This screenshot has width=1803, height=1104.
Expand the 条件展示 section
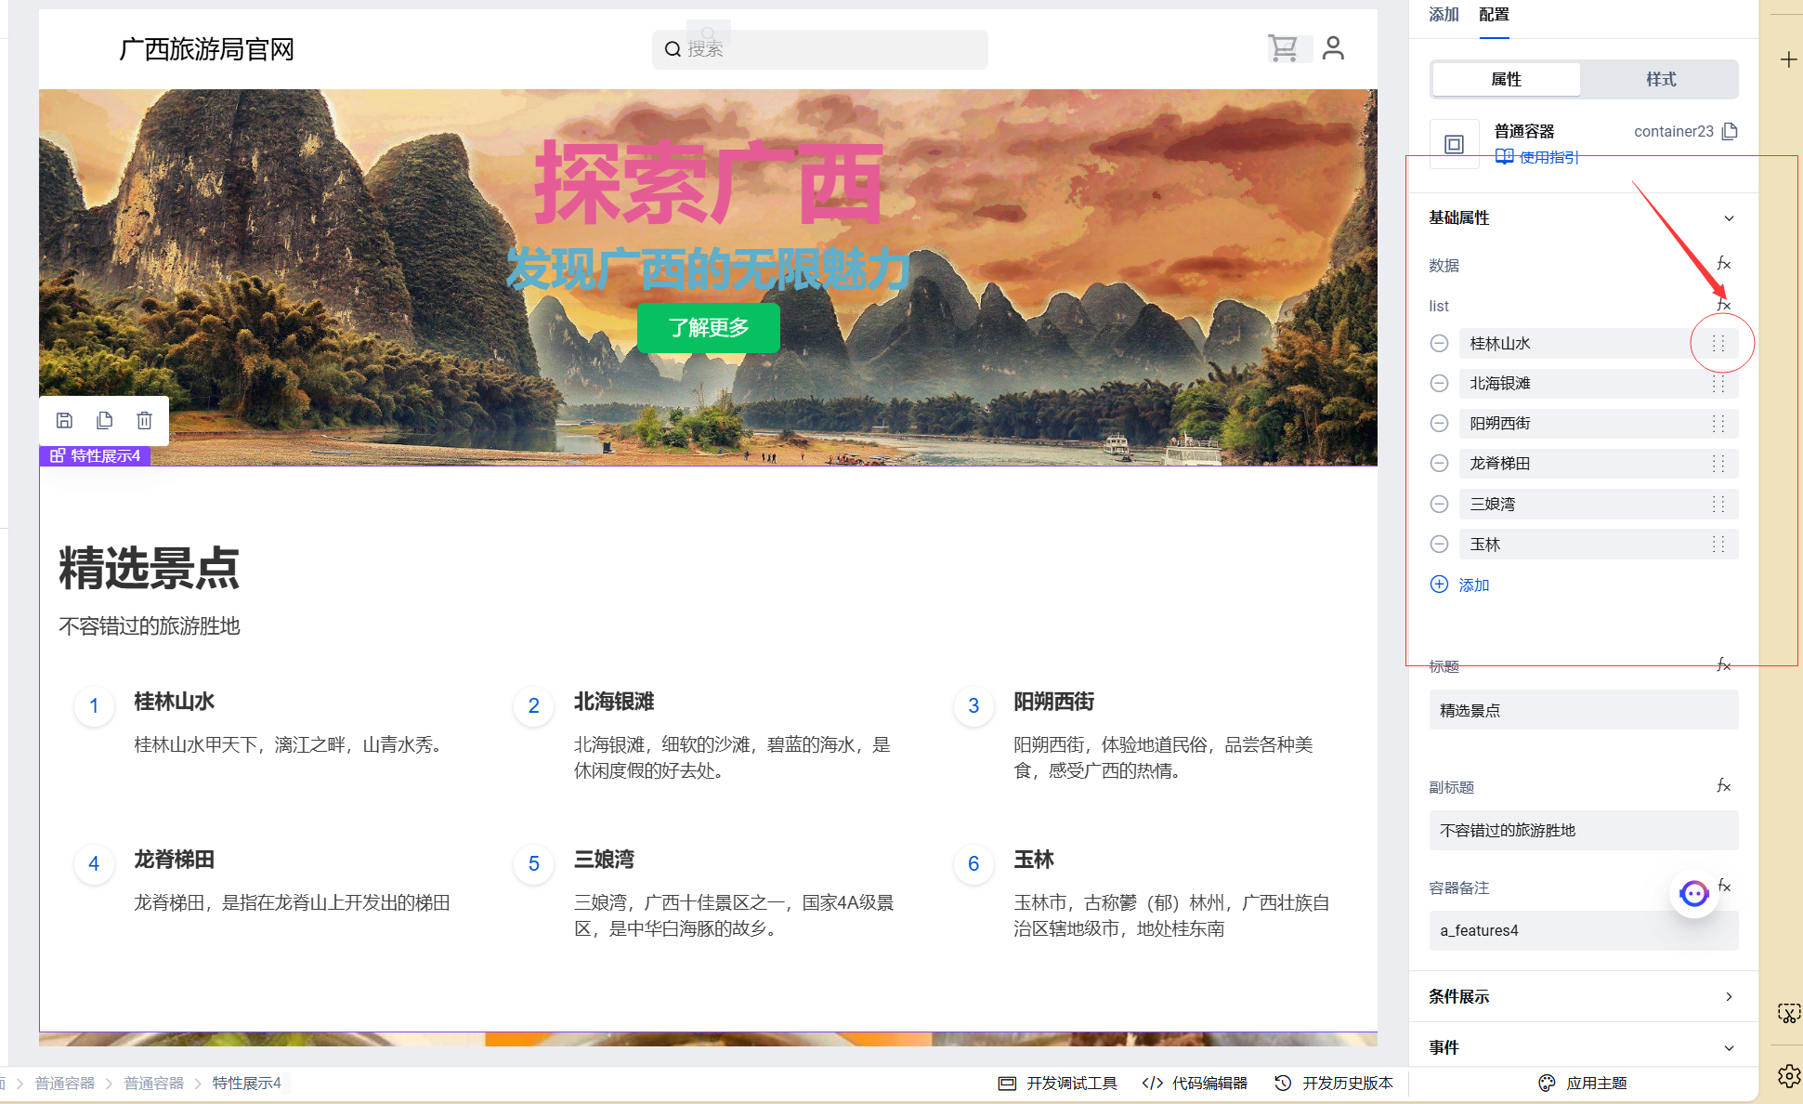(x=1729, y=996)
